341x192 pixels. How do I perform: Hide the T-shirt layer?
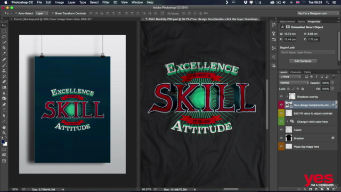281,130
